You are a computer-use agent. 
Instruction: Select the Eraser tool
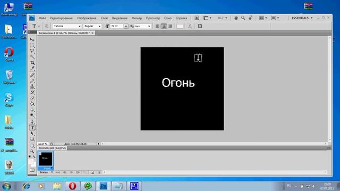[32, 98]
